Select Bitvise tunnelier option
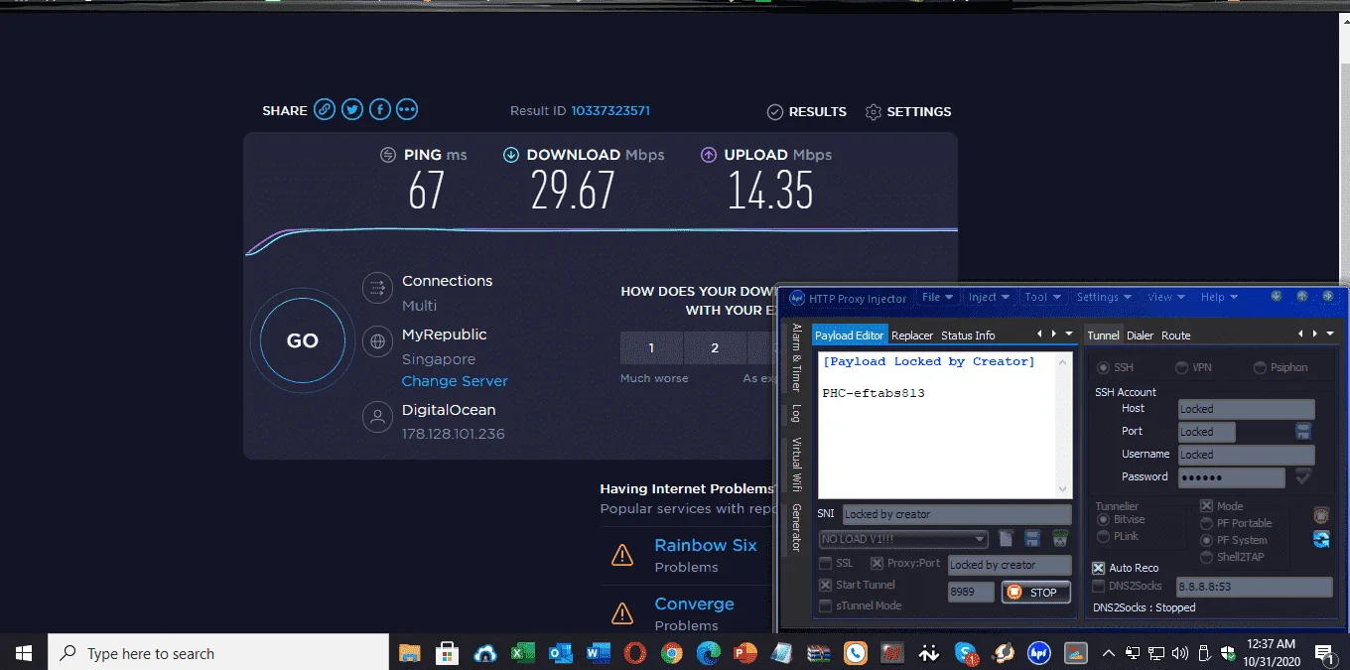Image resolution: width=1350 pixels, height=670 pixels. (x=1103, y=519)
